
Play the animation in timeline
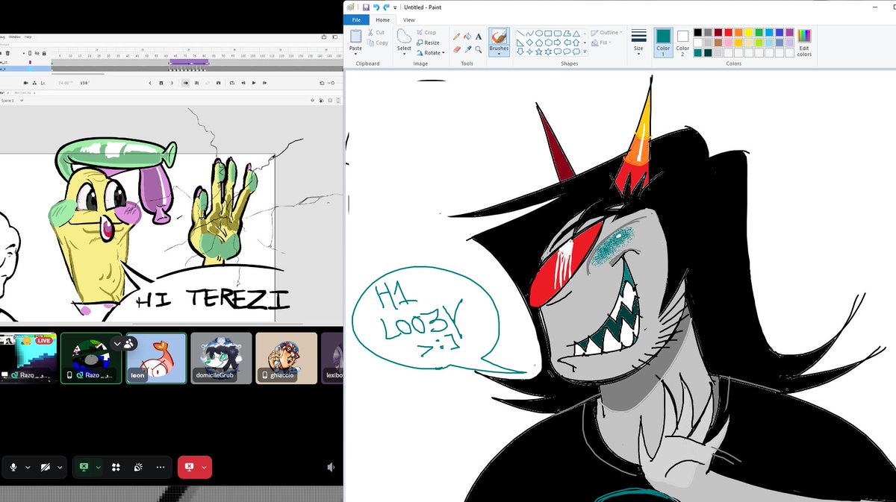[254, 83]
